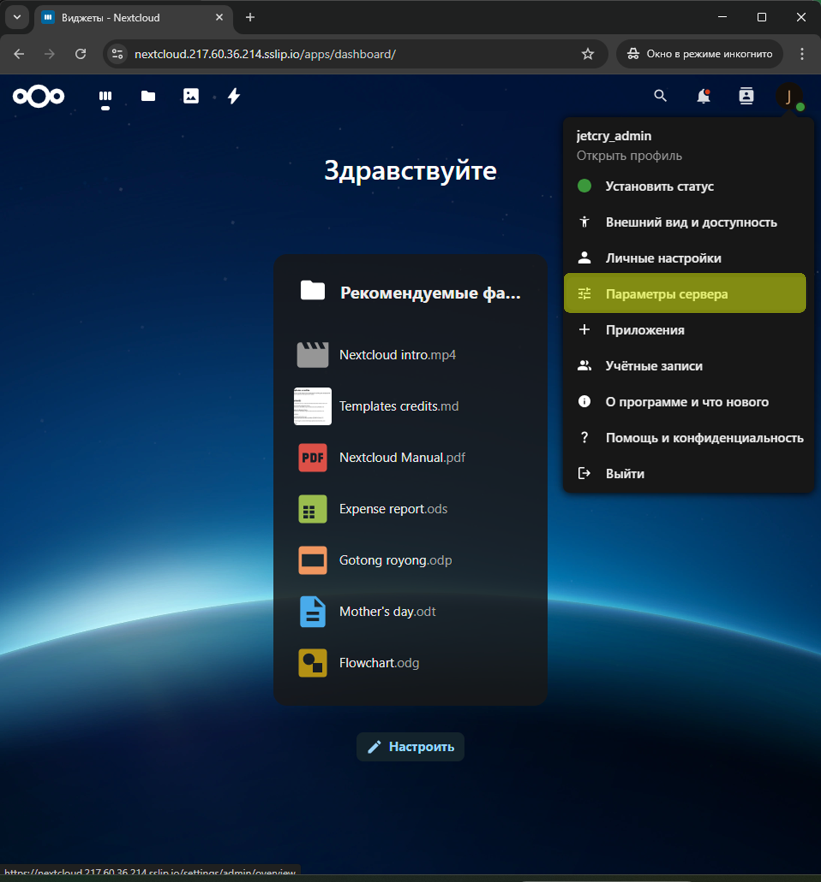Viewport: 821px width, 882px height.
Task: Open the unified search magnifier
Action: (x=660, y=96)
